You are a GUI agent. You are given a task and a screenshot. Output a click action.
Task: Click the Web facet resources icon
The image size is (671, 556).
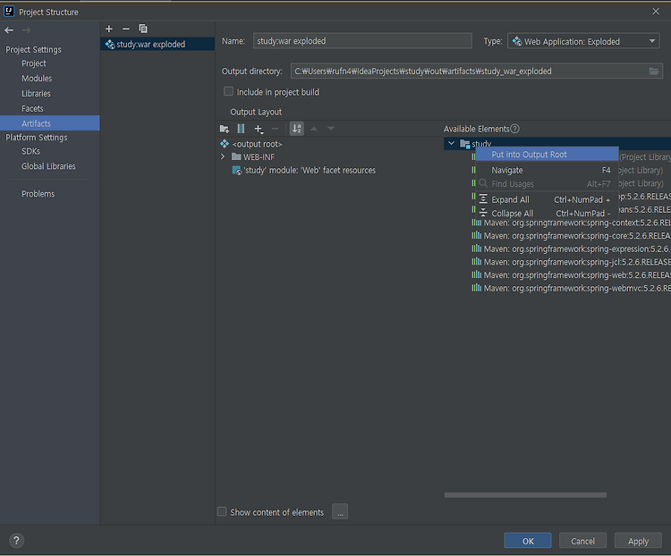(x=237, y=170)
